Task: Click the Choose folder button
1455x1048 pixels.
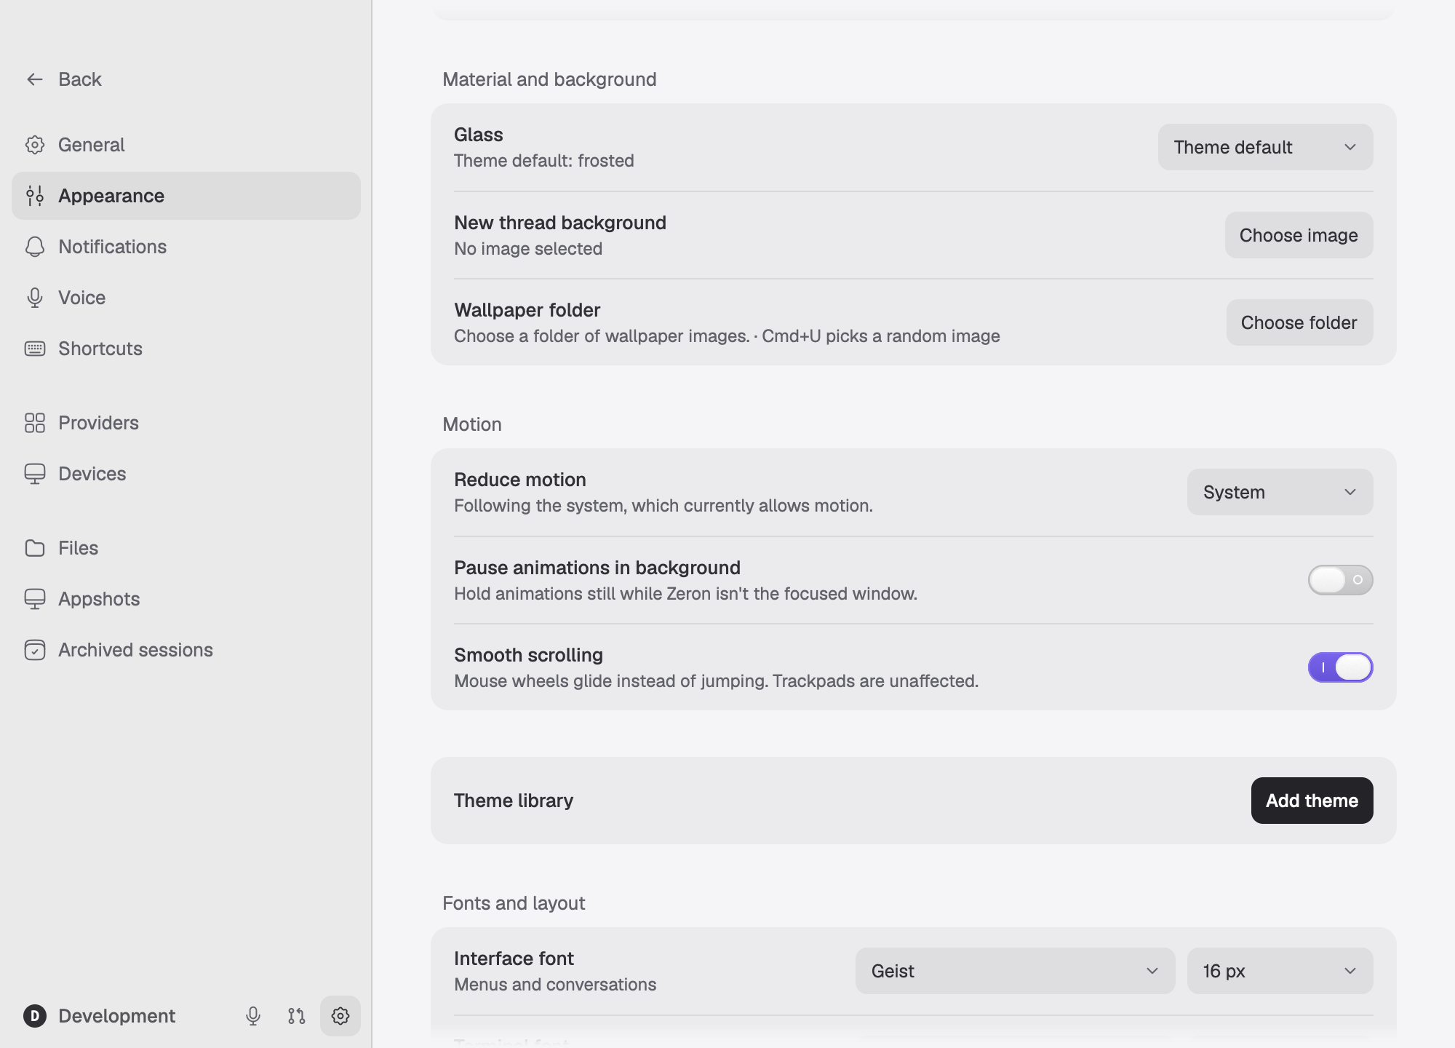Action: point(1300,322)
